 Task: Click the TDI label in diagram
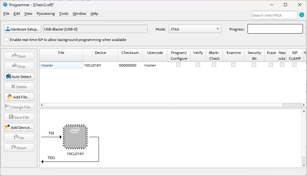(x=51, y=133)
